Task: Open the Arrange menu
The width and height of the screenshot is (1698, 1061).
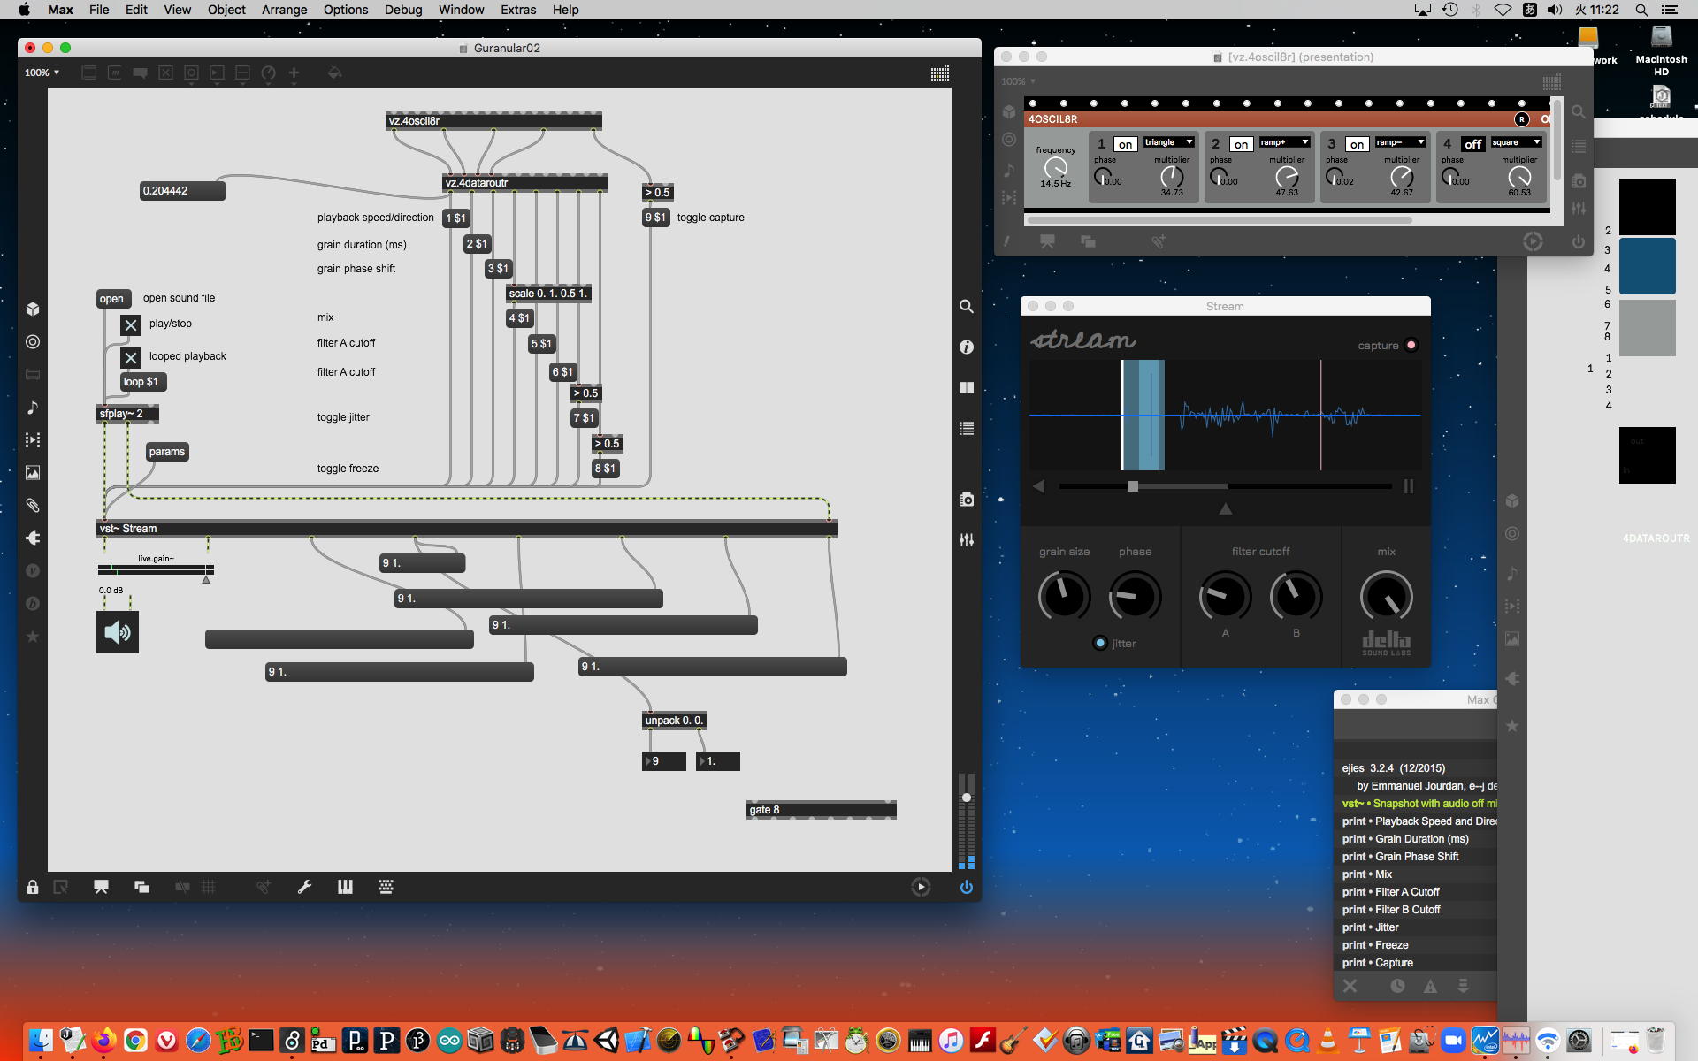Action: (x=284, y=10)
